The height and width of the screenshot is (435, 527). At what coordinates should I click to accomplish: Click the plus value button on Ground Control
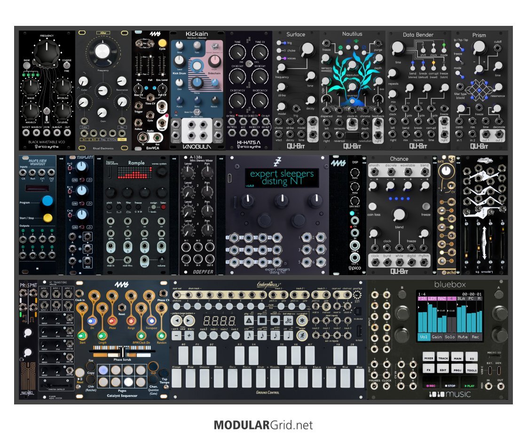click(x=189, y=335)
